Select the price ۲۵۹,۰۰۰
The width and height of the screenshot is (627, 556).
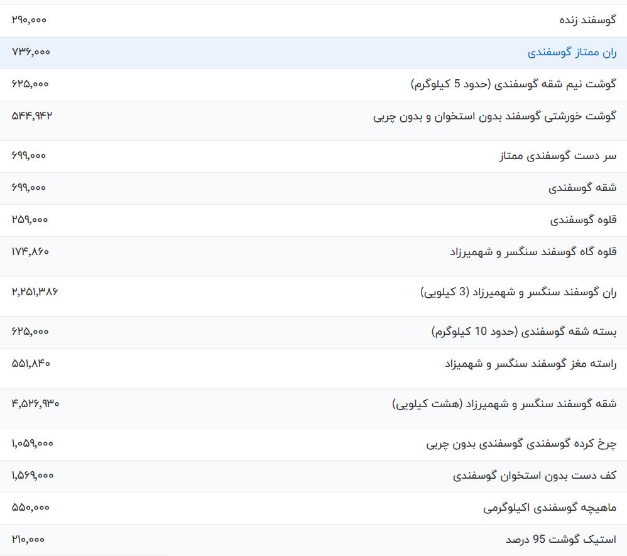point(30,220)
